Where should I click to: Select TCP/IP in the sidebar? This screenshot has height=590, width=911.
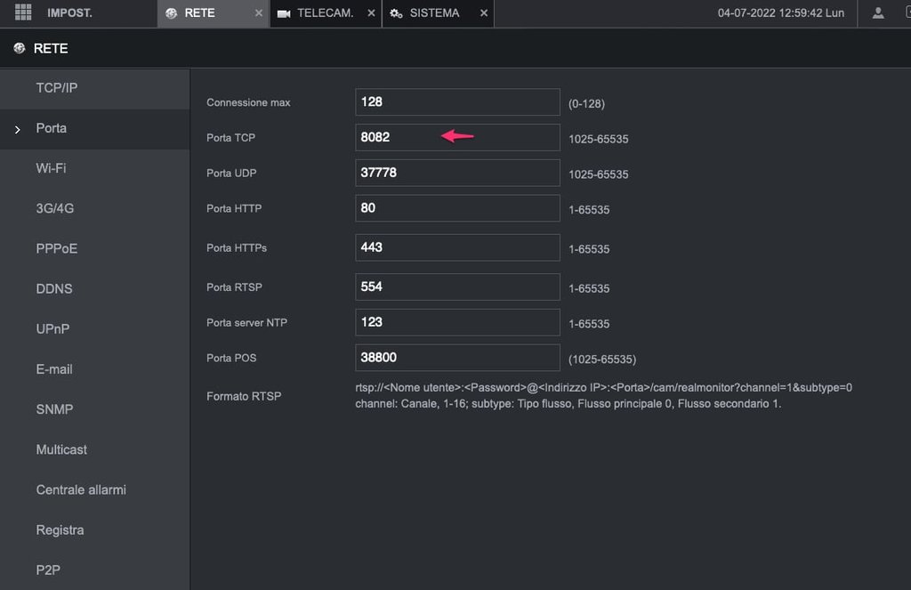94,88
